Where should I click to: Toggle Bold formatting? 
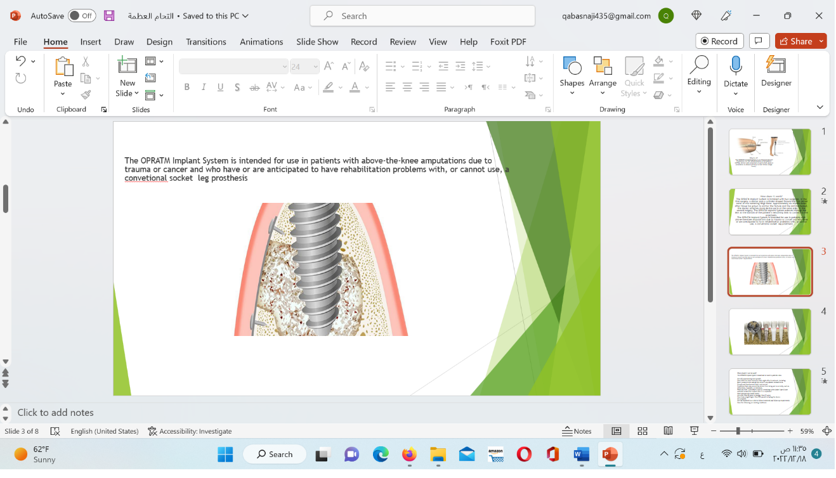coord(186,87)
